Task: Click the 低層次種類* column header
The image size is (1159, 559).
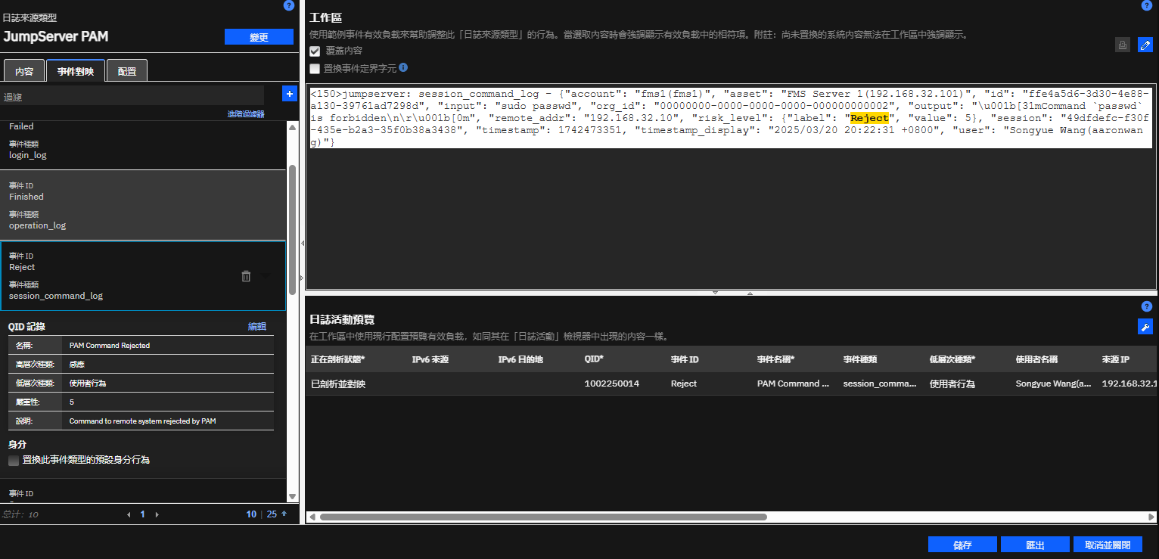Action: pos(952,359)
